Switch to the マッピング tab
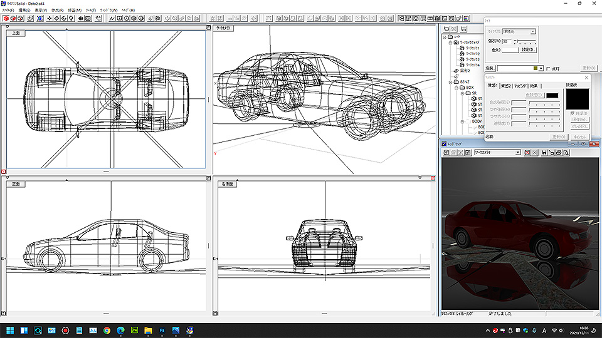This screenshot has width=602, height=338. pyautogui.click(x=520, y=86)
